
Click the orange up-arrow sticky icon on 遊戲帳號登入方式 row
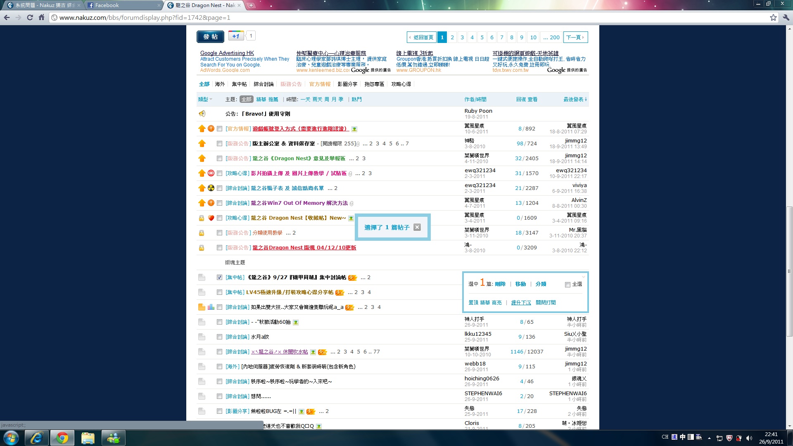202,128
